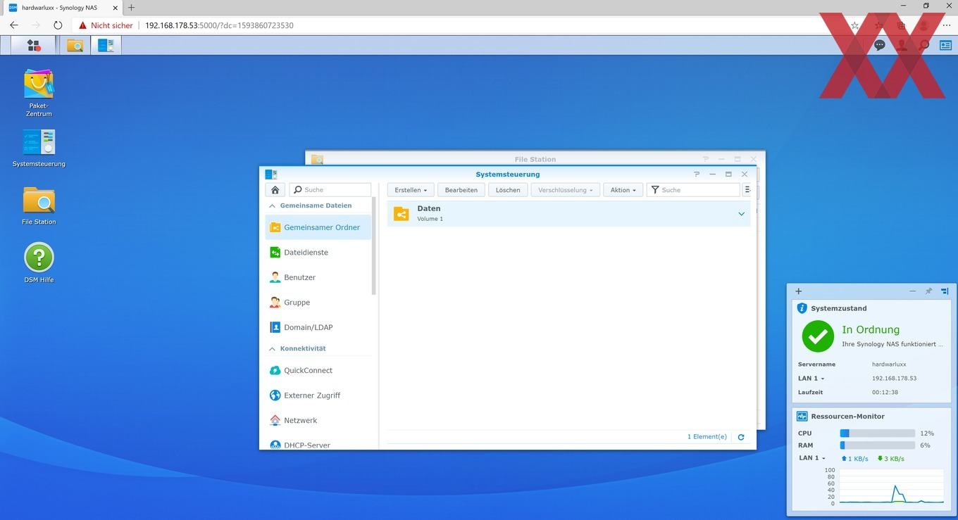Focus the sidebar Suche field
The height and width of the screenshot is (520, 958).
tap(330, 190)
